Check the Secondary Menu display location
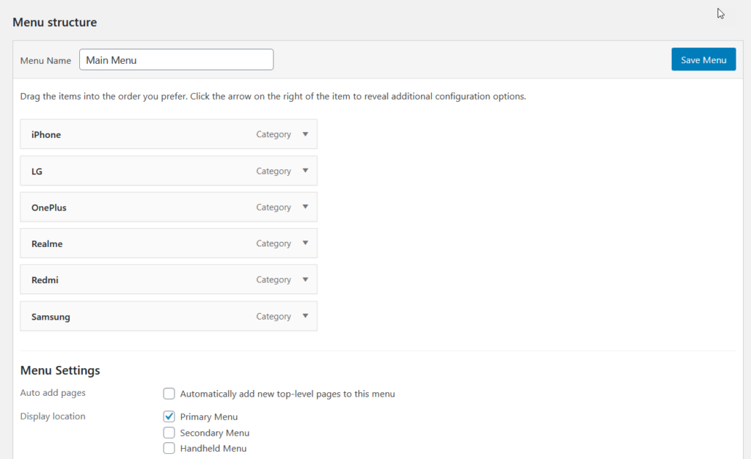The image size is (751, 459). click(x=169, y=433)
